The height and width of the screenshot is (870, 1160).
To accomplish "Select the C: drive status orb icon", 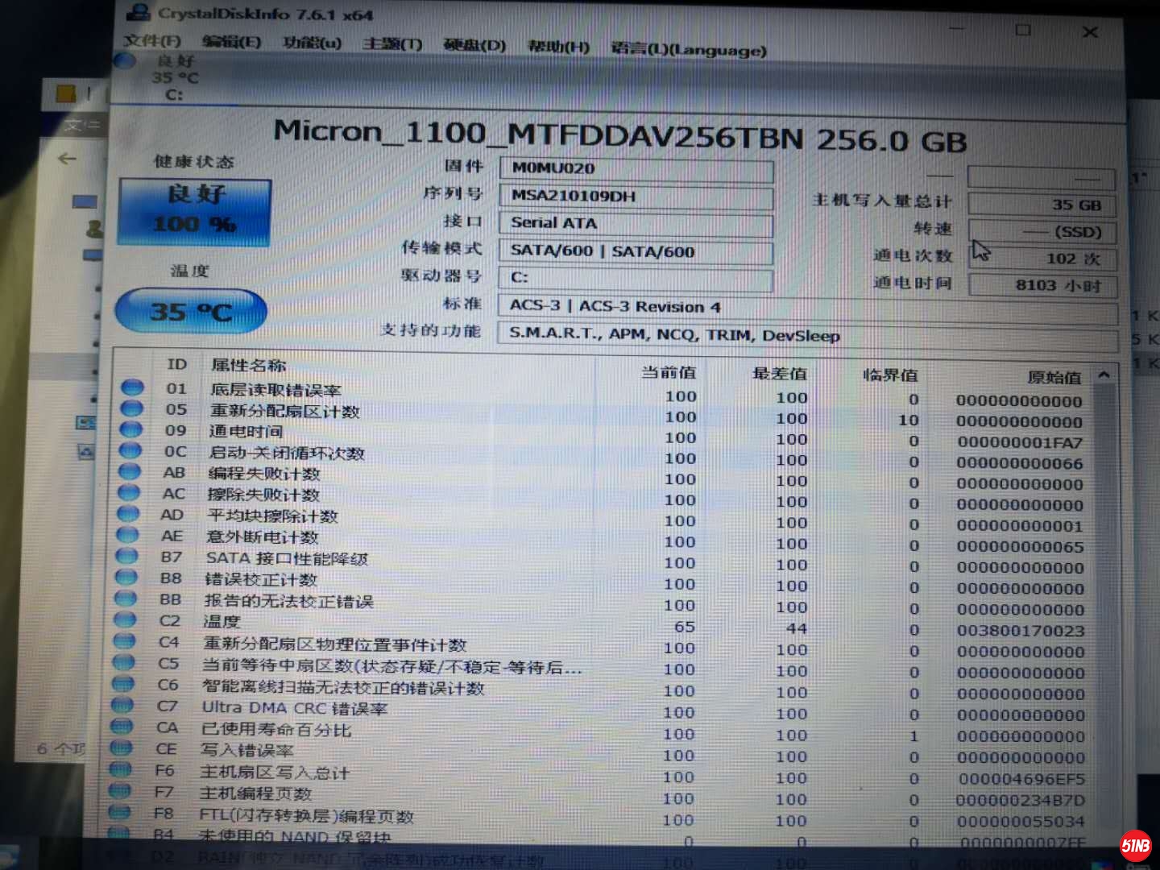I will pyautogui.click(x=125, y=60).
